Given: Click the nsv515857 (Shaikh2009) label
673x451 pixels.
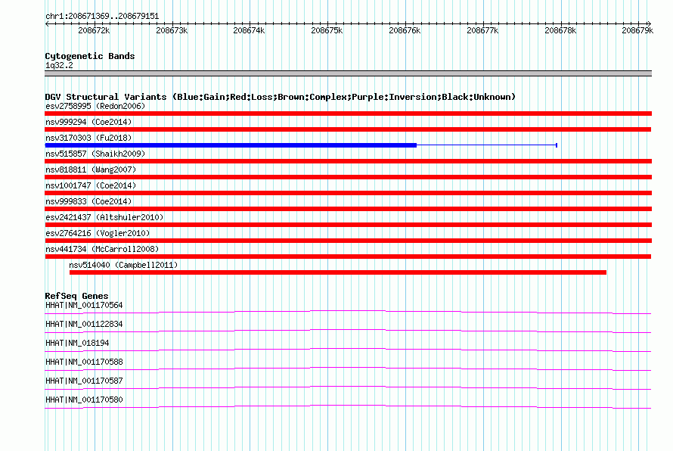Looking at the screenshot, I should [x=95, y=154].
